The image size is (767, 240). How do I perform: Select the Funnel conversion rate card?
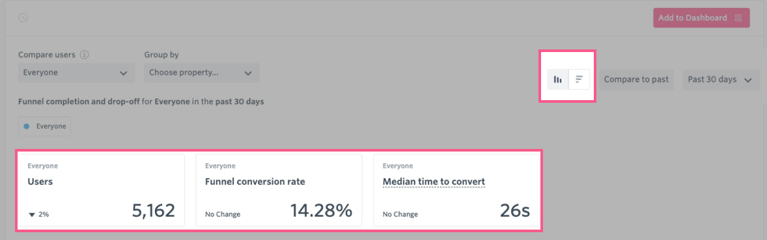tap(279, 190)
